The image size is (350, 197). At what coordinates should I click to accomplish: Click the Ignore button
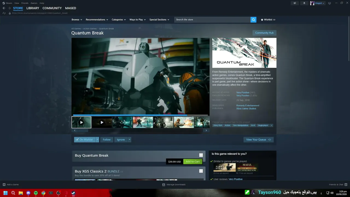pos(121,140)
